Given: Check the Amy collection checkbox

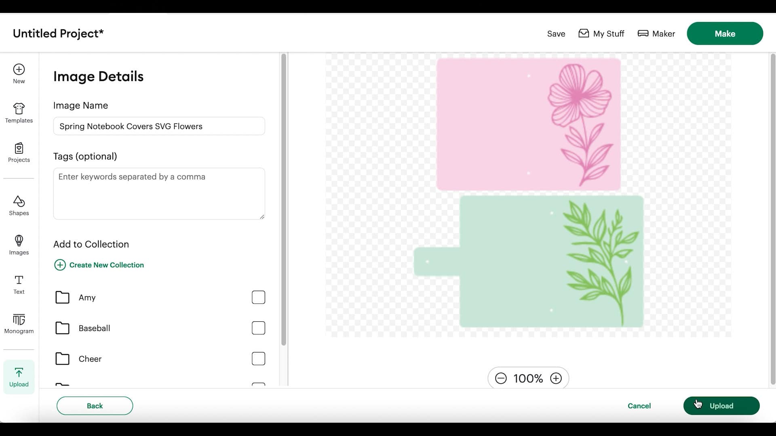Looking at the screenshot, I should [x=258, y=298].
